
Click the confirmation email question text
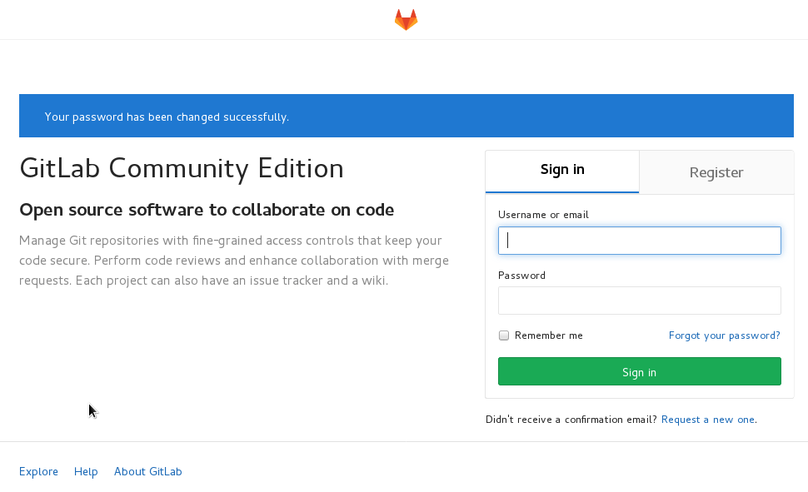[x=571, y=420]
